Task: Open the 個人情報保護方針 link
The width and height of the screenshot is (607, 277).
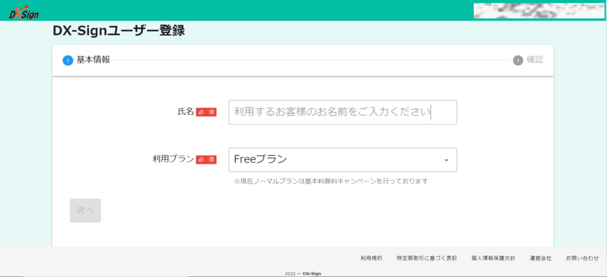Action: tap(493, 258)
